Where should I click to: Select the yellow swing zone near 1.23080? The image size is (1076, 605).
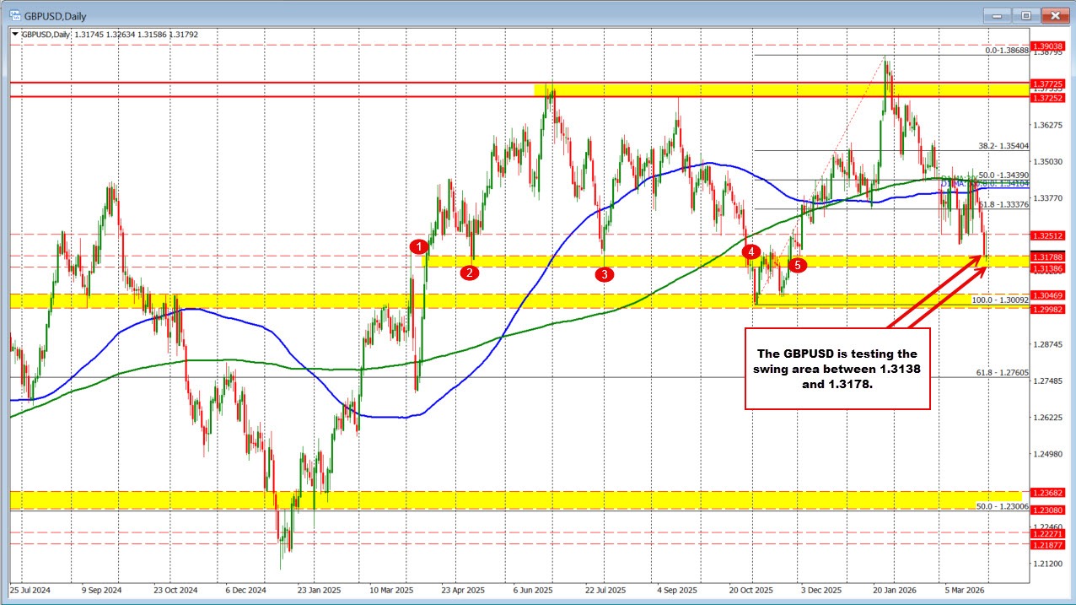point(506,502)
